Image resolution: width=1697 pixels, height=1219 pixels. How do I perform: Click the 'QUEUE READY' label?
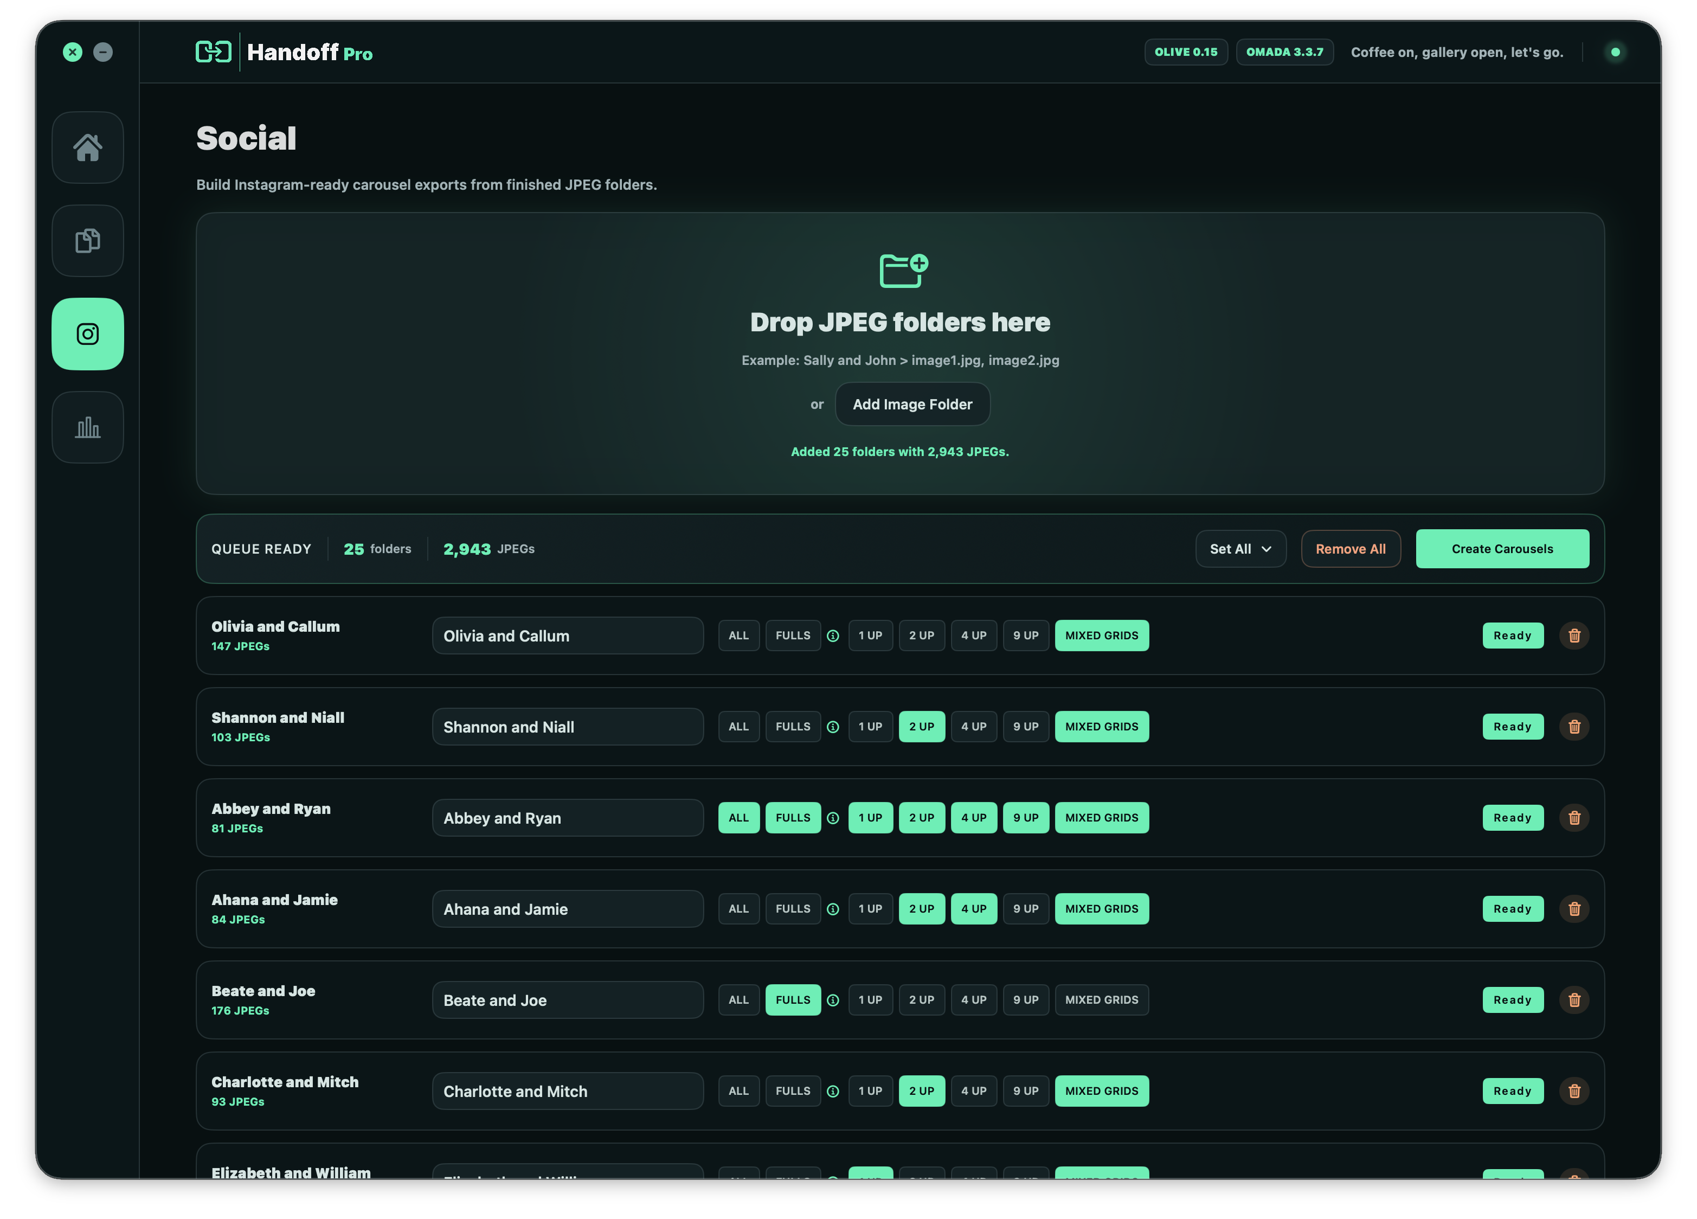click(261, 549)
